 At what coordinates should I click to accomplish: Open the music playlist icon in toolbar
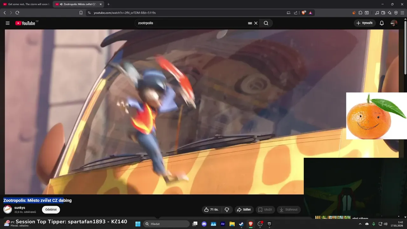(377, 13)
